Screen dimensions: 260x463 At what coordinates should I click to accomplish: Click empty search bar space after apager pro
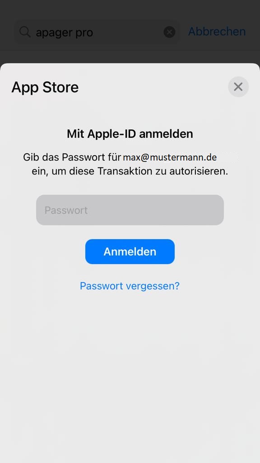coord(128,32)
